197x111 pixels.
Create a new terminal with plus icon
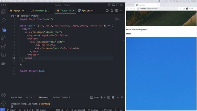click(x=102, y=97)
